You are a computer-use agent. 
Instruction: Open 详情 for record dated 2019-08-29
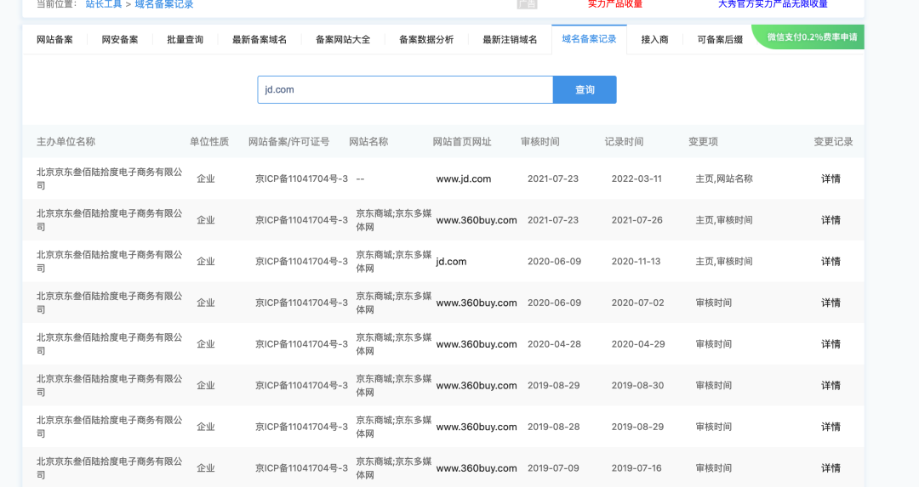click(x=831, y=427)
